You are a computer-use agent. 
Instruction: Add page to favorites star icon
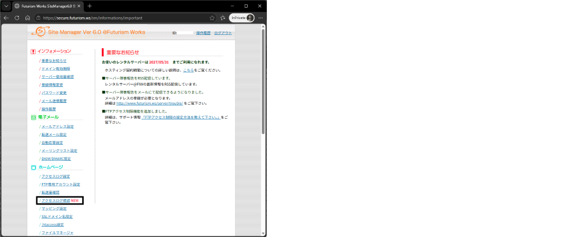[x=212, y=18]
